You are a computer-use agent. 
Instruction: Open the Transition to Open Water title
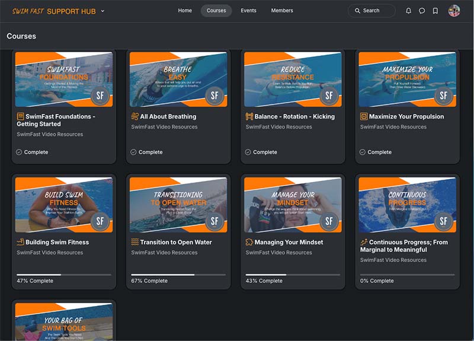click(176, 242)
